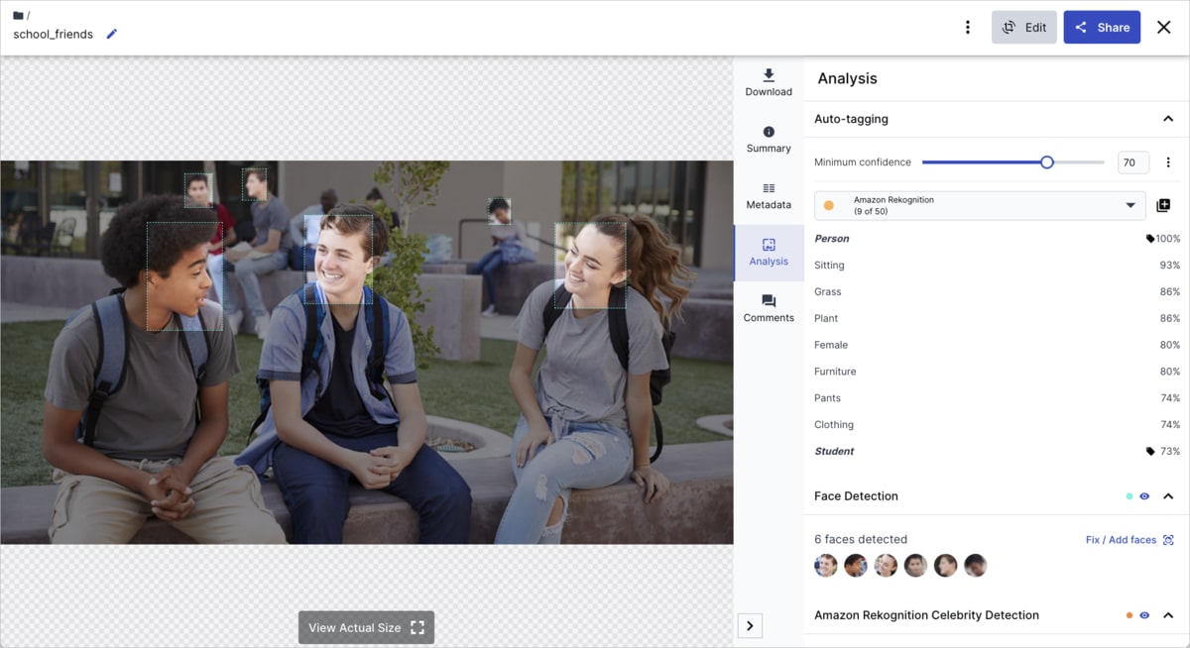Open the Metadata tab
Screen dimensions: 1190x648
pos(769,196)
